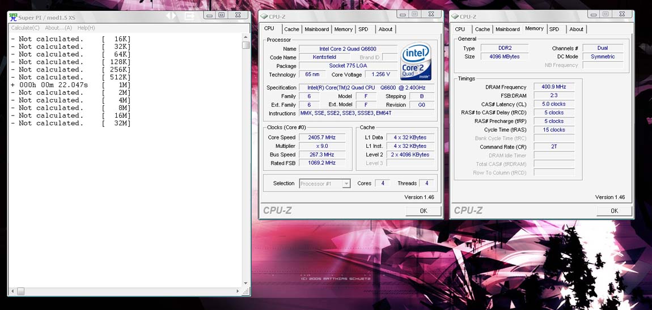This screenshot has width=652, height=310.
Task: Click the Intel Core 2 Quad logo
Action: pyautogui.click(x=416, y=62)
